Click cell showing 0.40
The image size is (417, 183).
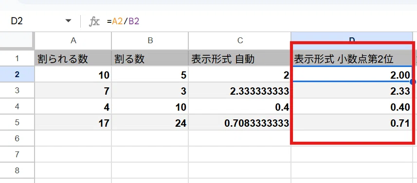click(x=352, y=106)
